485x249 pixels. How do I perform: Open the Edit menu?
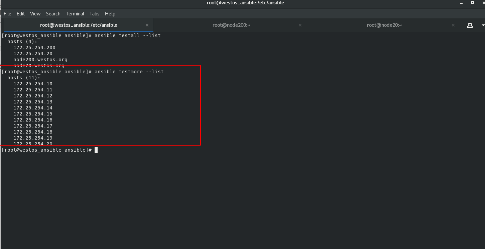click(x=21, y=14)
